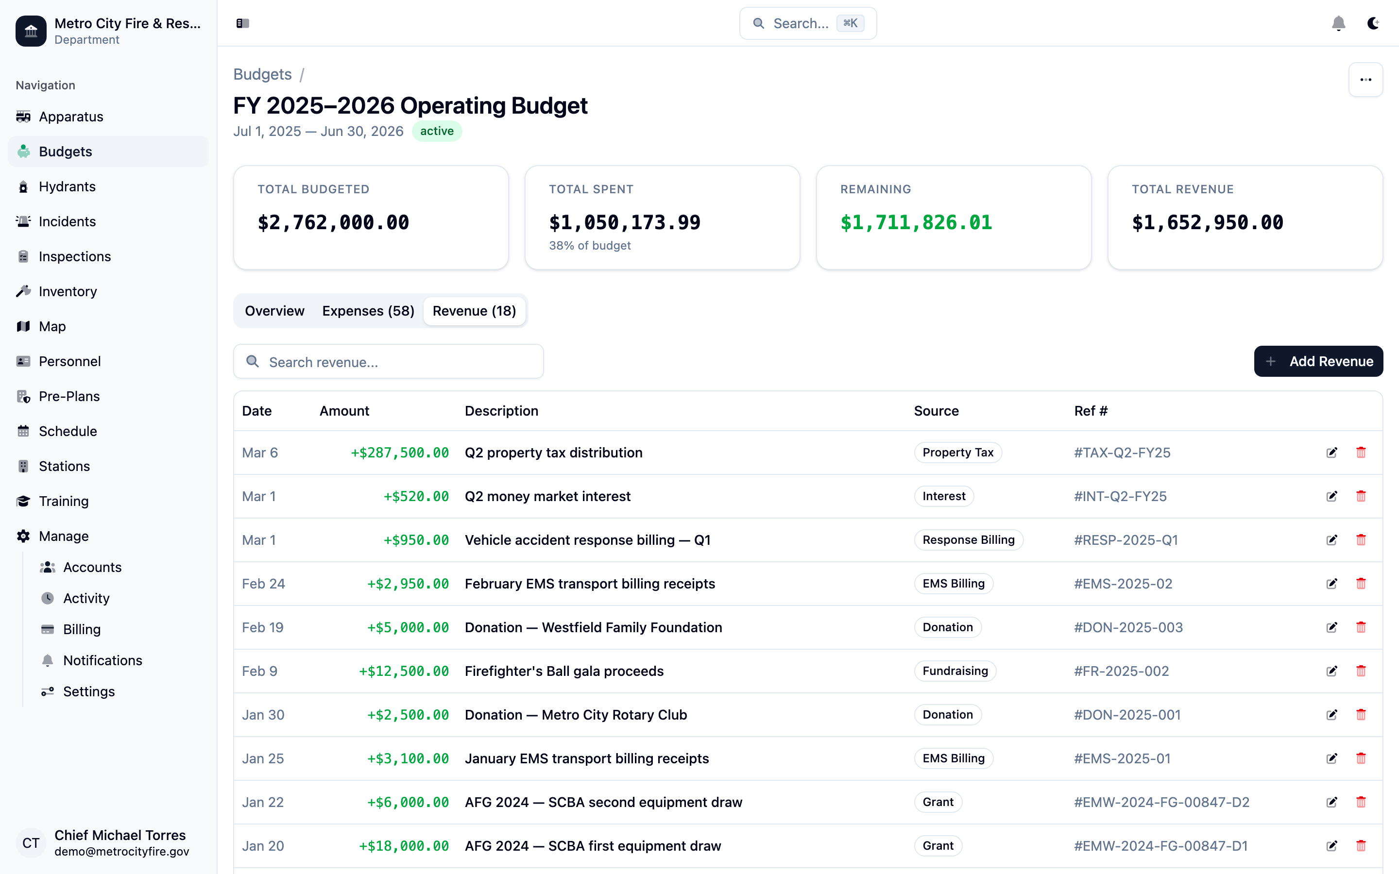Click the Add Revenue button
1399x874 pixels.
pos(1319,361)
